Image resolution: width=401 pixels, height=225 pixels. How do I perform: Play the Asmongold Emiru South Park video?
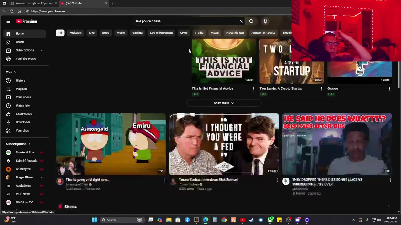click(x=111, y=144)
